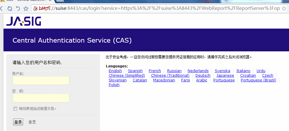Select the Portuguese language link
The image size is (289, 131).
pos(224,80)
